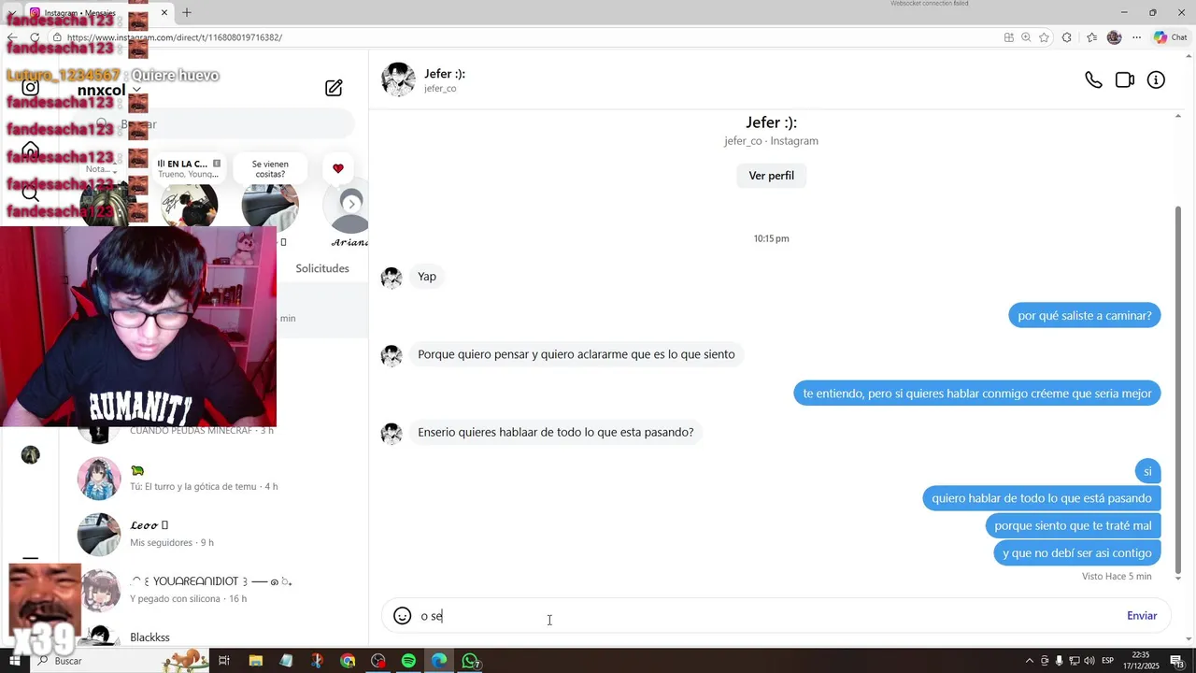Click the 'Yap' message bubble

click(427, 277)
